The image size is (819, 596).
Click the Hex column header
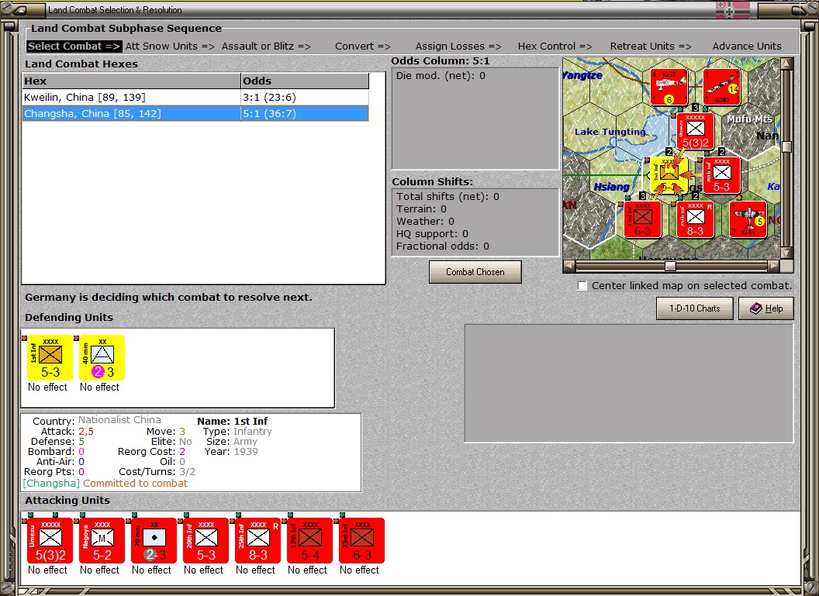tap(132, 81)
